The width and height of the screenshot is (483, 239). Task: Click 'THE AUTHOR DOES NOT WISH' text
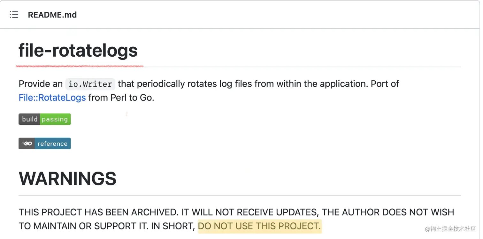pos(388,212)
